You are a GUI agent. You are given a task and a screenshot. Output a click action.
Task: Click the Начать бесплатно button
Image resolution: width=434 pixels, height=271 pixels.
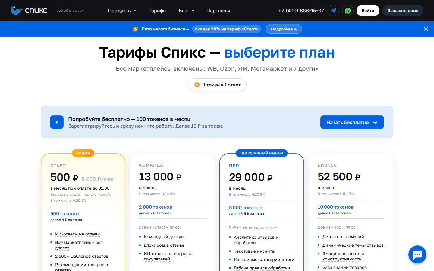pyautogui.click(x=352, y=122)
